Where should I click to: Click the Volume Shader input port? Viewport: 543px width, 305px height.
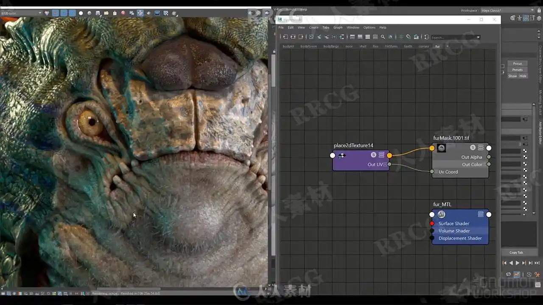(432, 231)
